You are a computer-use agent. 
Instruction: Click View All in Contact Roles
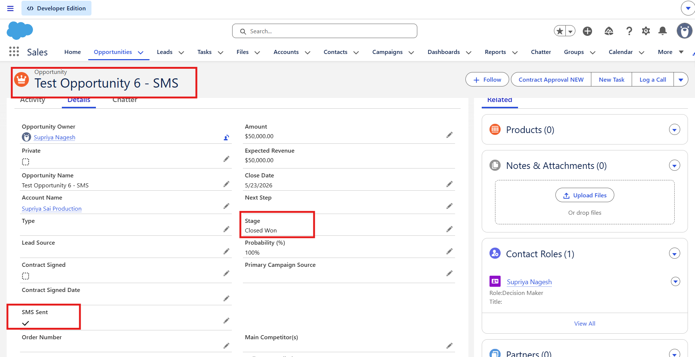(x=585, y=323)
